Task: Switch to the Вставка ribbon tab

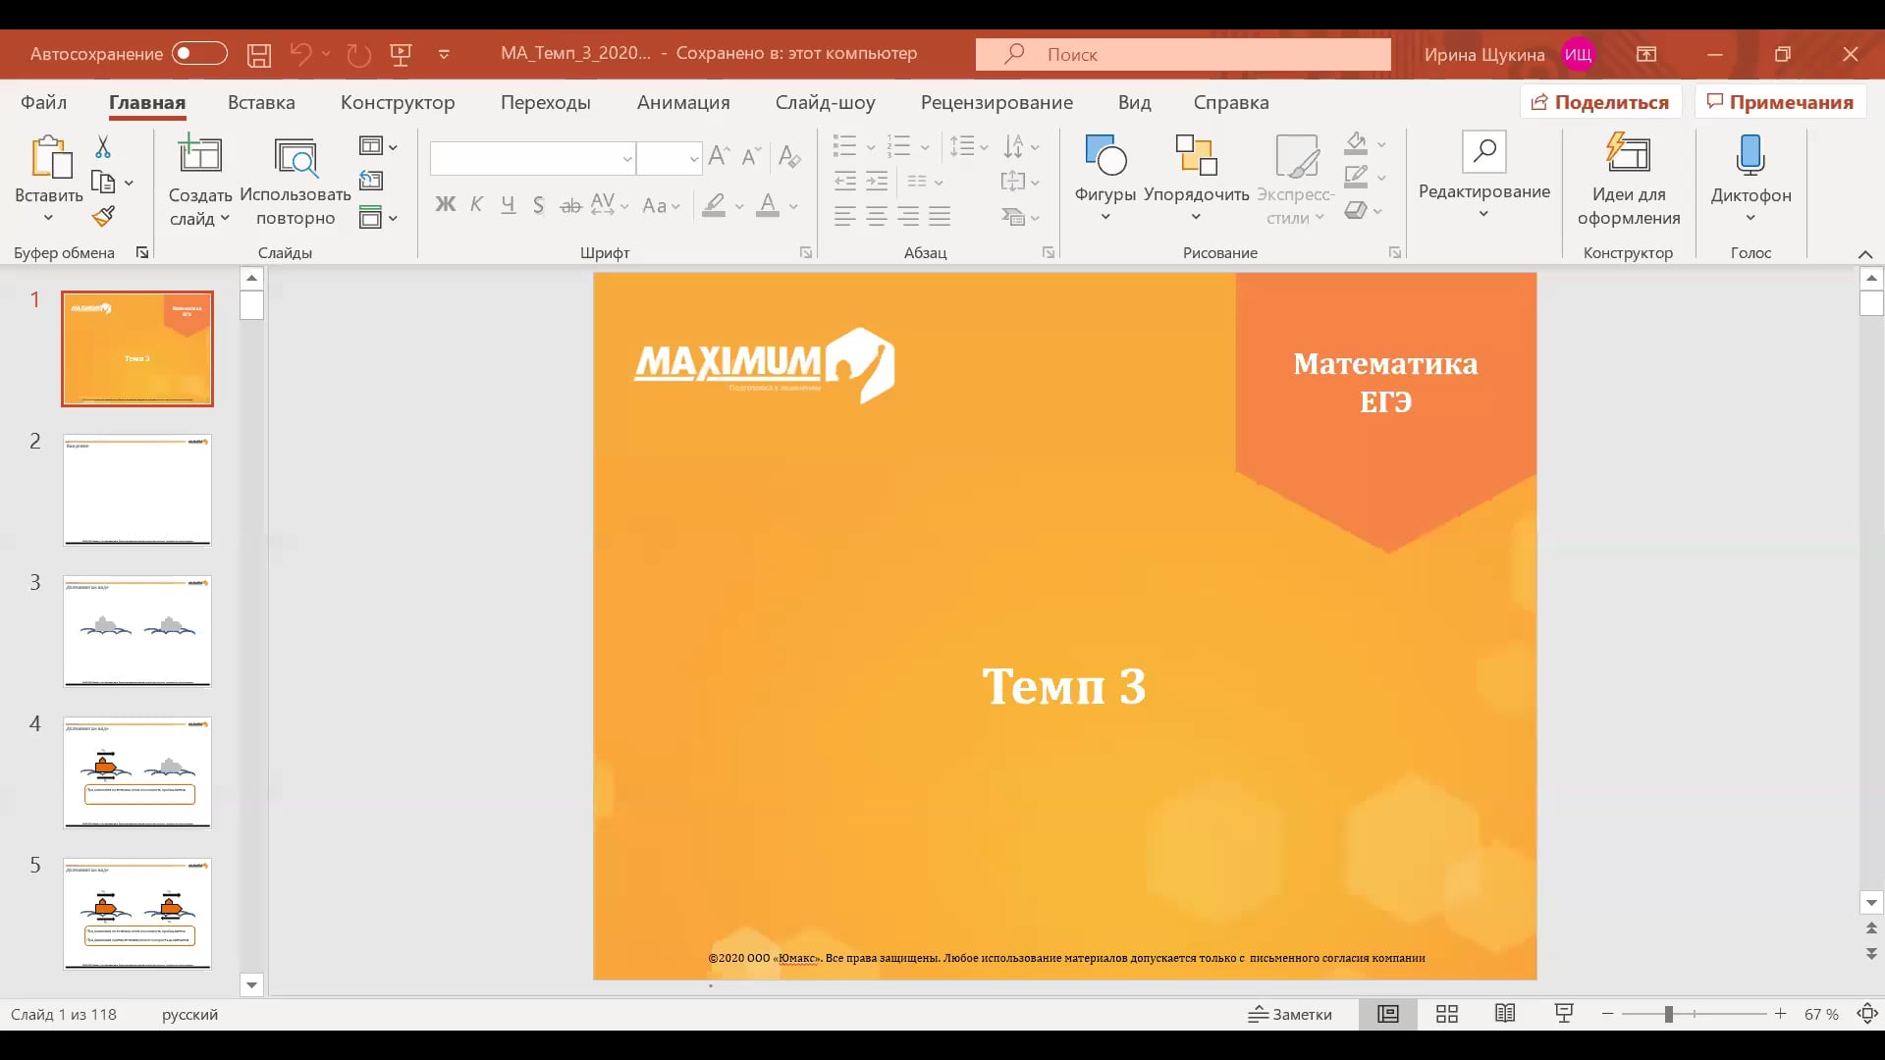Action: click(260, 102)
